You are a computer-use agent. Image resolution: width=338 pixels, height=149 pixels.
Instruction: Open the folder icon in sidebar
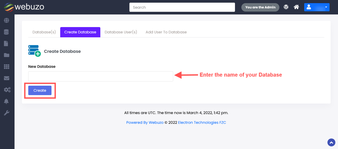(x=7, y=55)
